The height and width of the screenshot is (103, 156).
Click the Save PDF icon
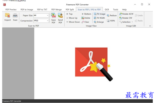[53, 15]
